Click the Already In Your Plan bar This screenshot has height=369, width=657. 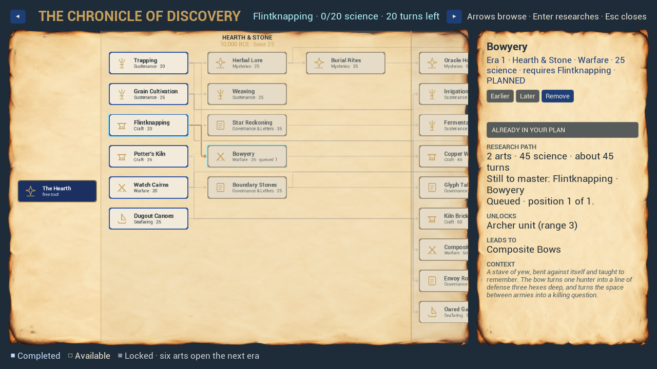click(563, 130)
